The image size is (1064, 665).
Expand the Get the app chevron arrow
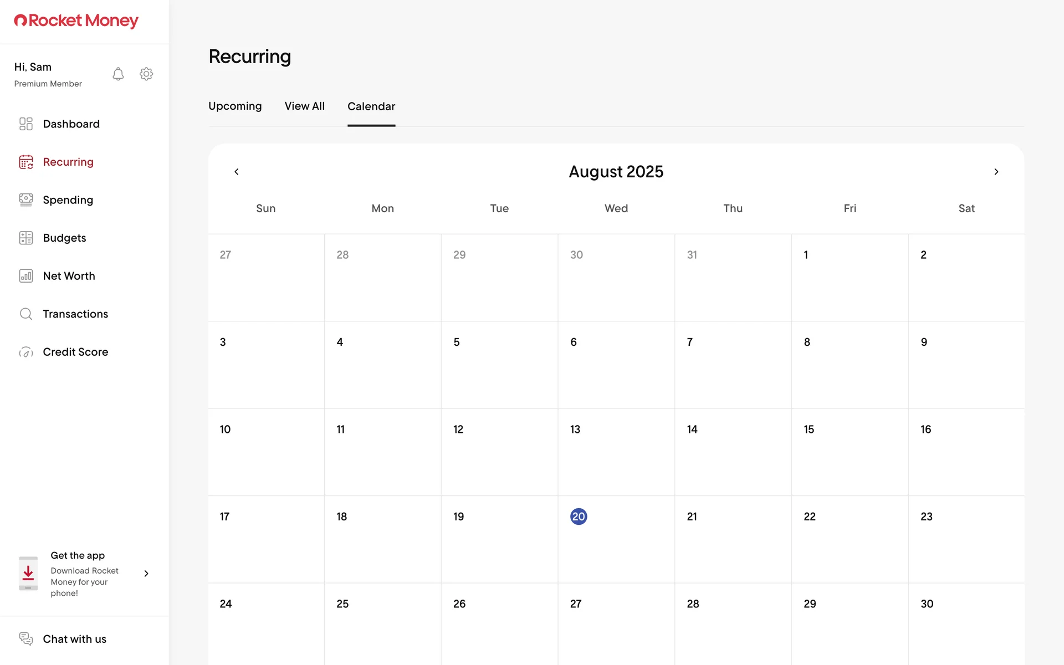click(146, 574)
